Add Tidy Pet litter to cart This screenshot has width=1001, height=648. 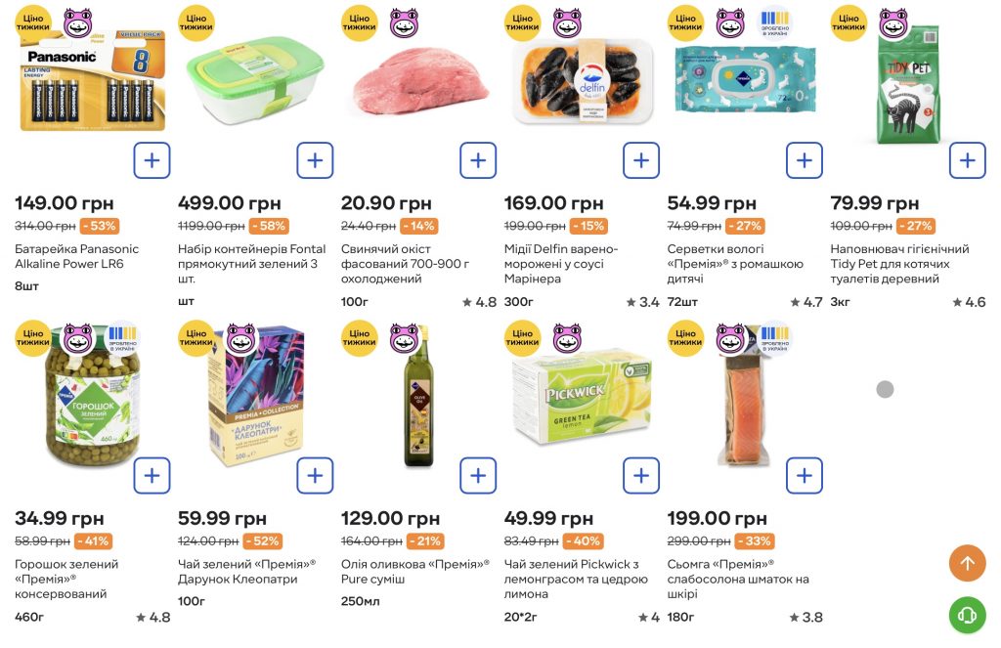(967, 160)
